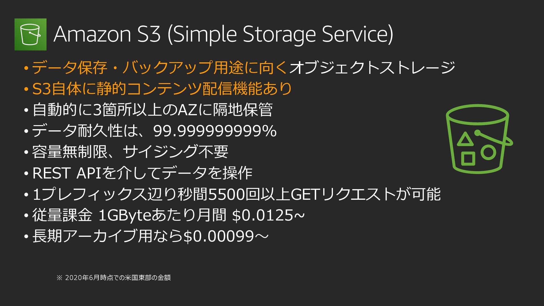Click the green S3 bucket logo in title
The image size is (544, 306).
tap(30, 34)
